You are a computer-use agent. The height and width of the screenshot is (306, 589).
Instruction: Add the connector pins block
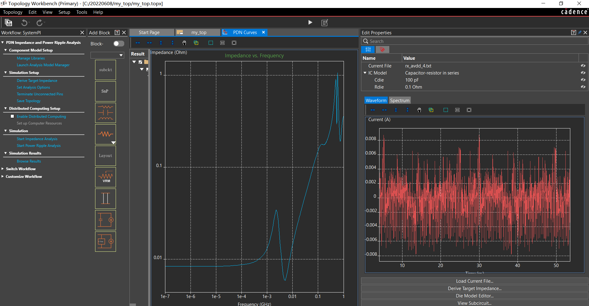point(106,199)
